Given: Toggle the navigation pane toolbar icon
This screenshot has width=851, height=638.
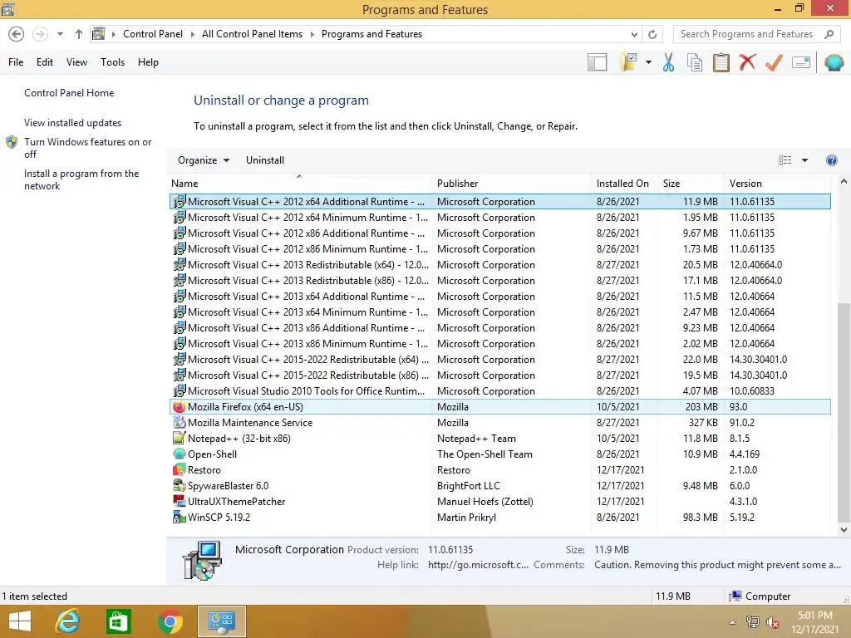Looking at the screenshot, I should pos(597,62).
